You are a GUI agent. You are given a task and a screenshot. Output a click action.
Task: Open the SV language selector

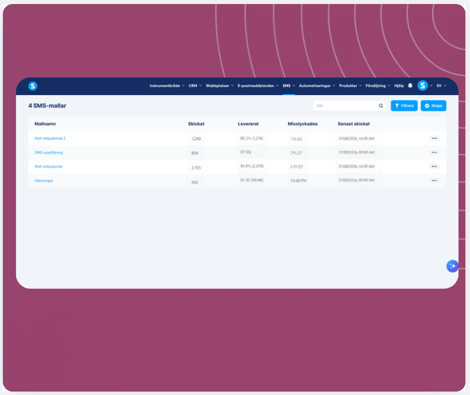pos(441,86)
